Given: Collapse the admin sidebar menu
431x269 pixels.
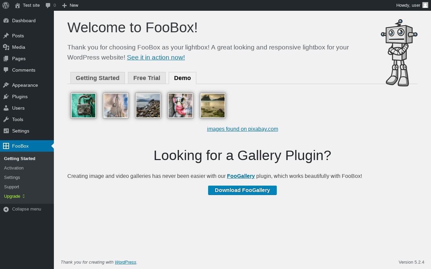Looking at the screenshot, I should tap(23, 209).
